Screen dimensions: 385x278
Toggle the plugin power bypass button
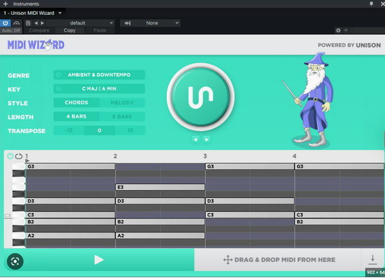5,23
